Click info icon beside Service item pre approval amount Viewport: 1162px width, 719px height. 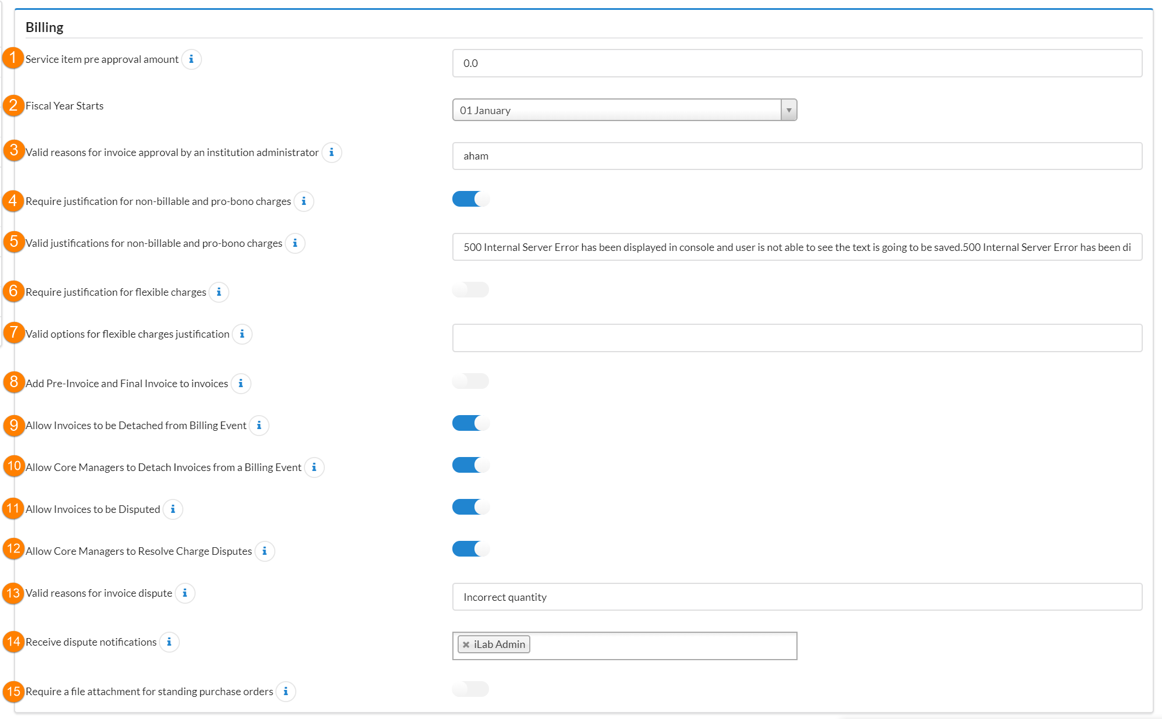tap(191, 59)
